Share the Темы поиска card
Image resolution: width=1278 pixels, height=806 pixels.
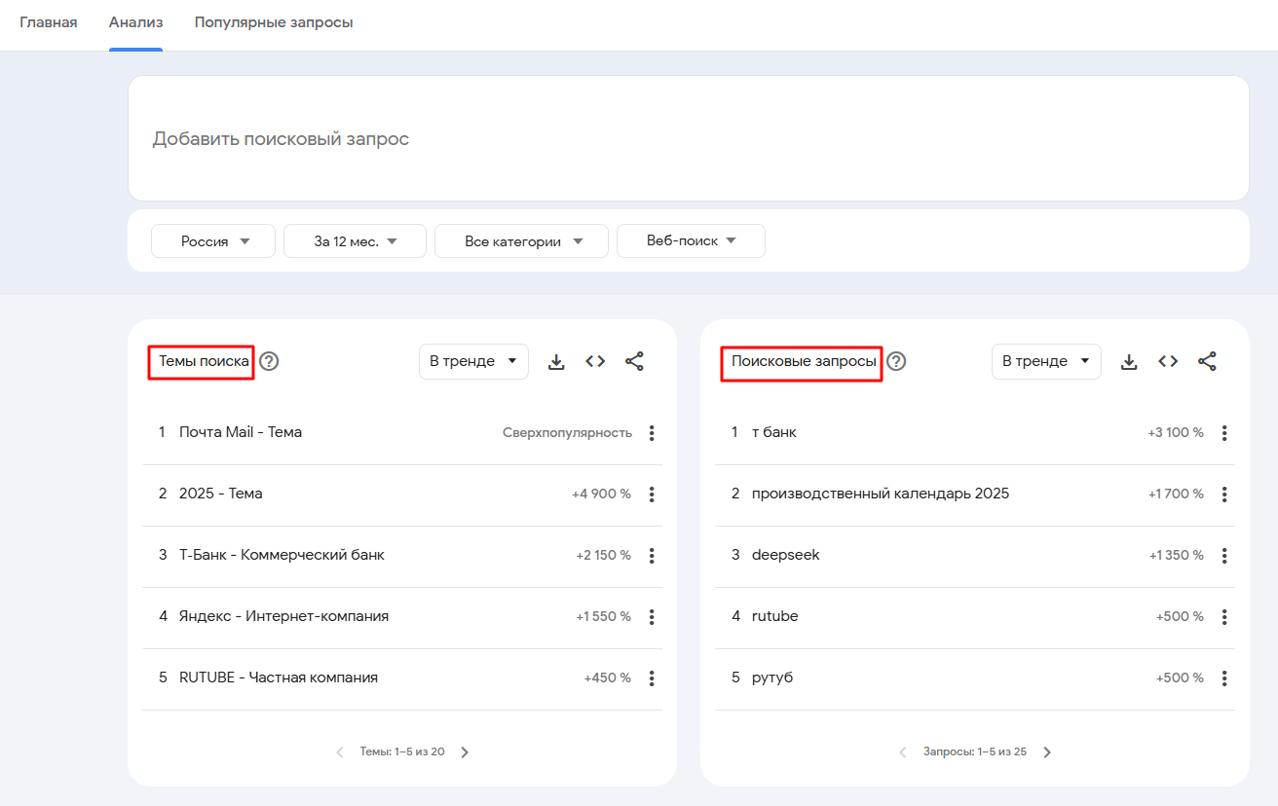tap(634, 361)
